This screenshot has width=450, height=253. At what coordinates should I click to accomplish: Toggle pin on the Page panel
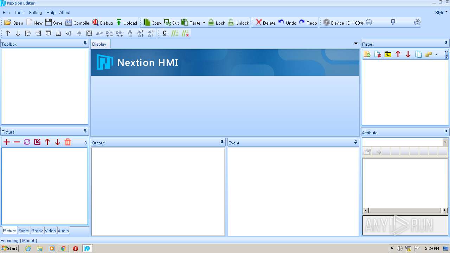point(446,43)
